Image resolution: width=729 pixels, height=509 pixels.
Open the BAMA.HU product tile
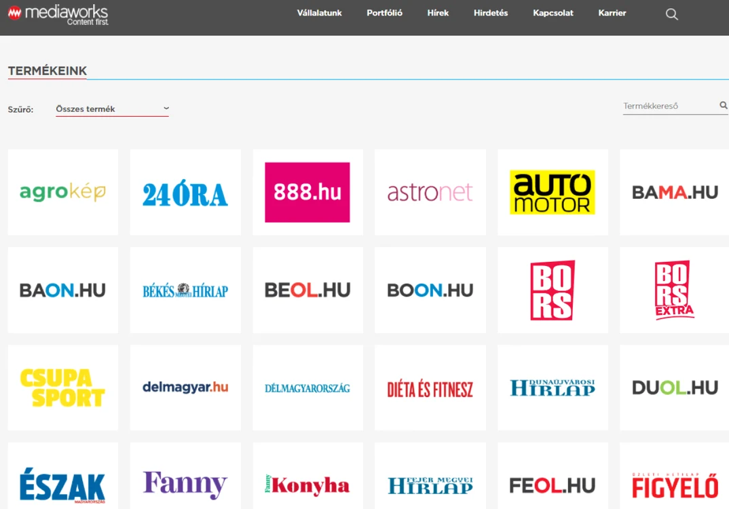coord(675,192)
